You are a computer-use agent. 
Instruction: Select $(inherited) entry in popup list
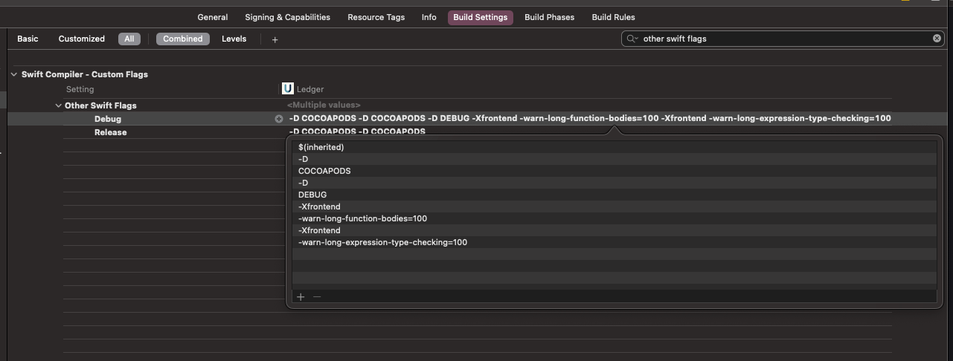(x=614, y=147)
